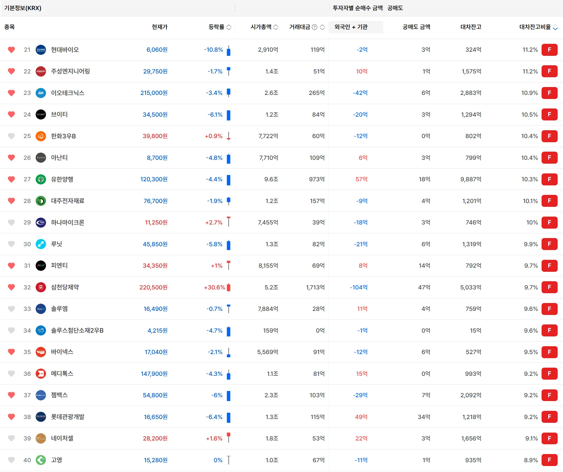
Task: Click the 유한양행 green logo icon
Action: pos(41,179)
